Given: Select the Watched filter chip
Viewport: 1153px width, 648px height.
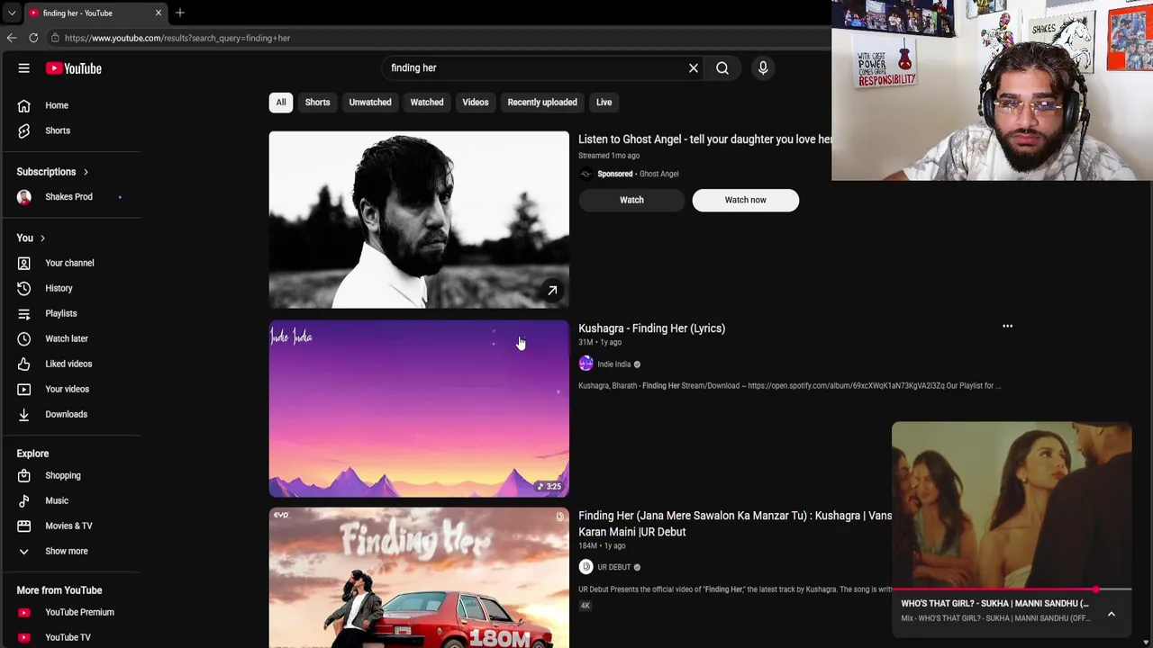Looking at the screenshot, I should click(427, 103).
